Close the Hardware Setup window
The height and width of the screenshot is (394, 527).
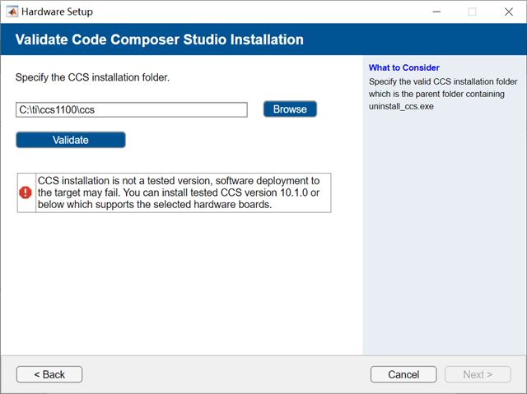pyautogui.click(x=508, y=12)
